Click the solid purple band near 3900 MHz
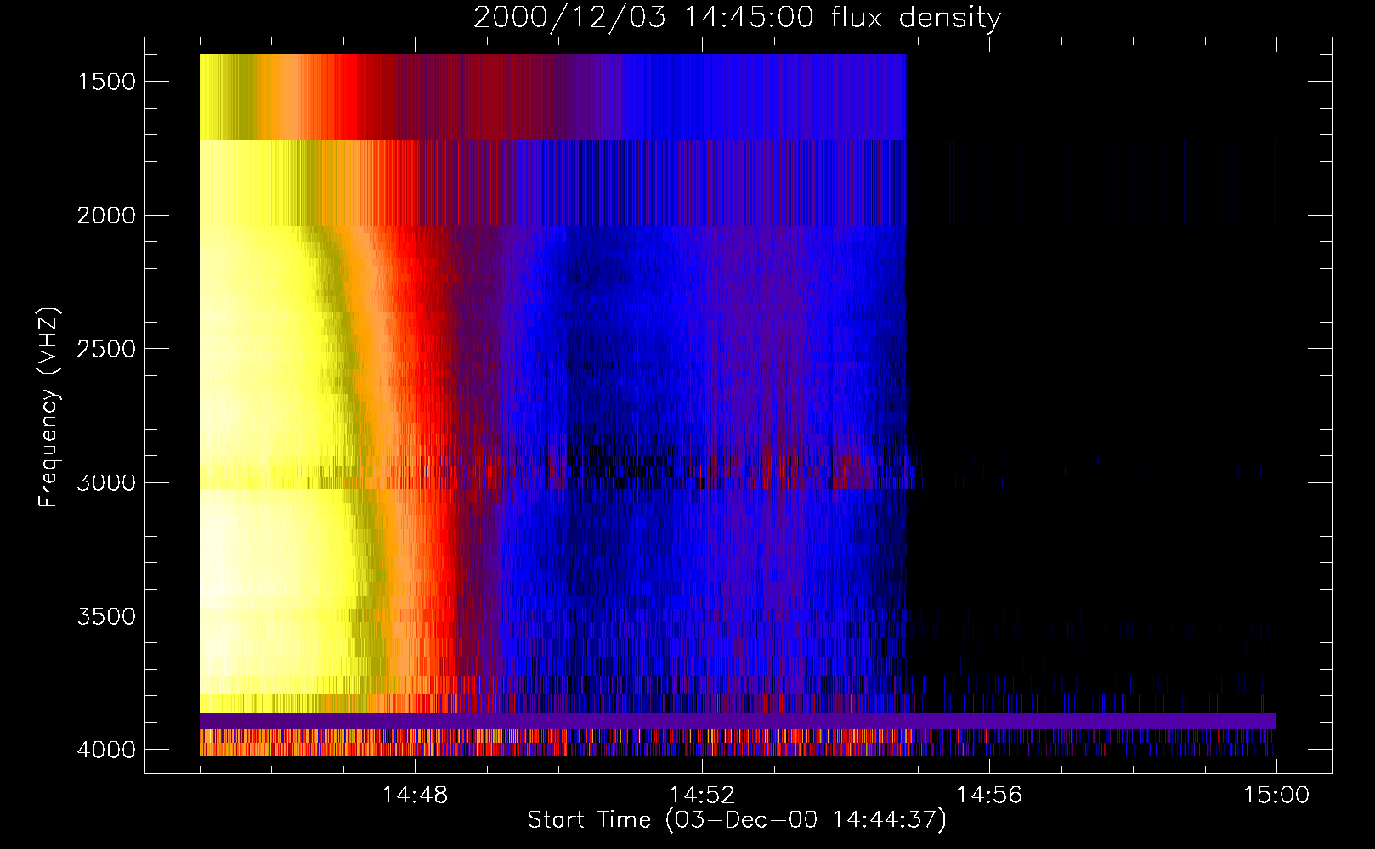The width and height of the screenshot is (1375, 849). coord(738,721)
